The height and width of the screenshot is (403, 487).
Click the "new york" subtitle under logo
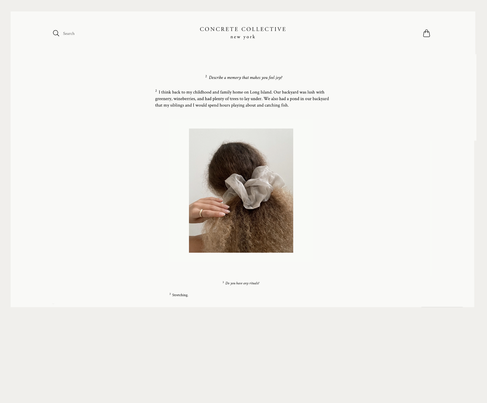click(243, 37)
